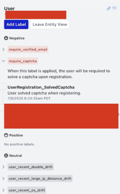Select the require_captcha tag
This screenshot has width=120, height=194.
click(23, 61)
